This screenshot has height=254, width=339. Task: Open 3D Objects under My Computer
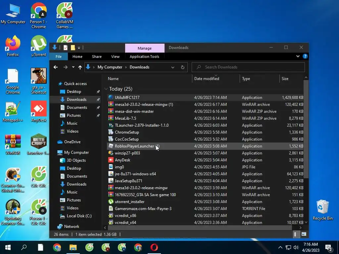(76, 160)
